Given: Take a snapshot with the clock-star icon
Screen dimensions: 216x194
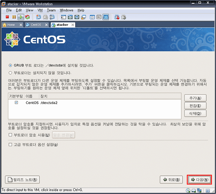Looking at the screenshot, I should click(39, 17).
